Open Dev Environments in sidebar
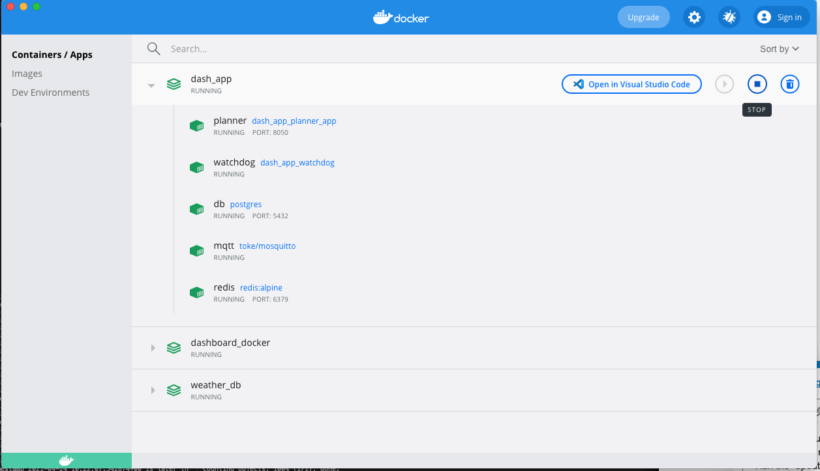The height and width of the screenshot is (471, 820). pyautogui.click(x=51, y=93)
